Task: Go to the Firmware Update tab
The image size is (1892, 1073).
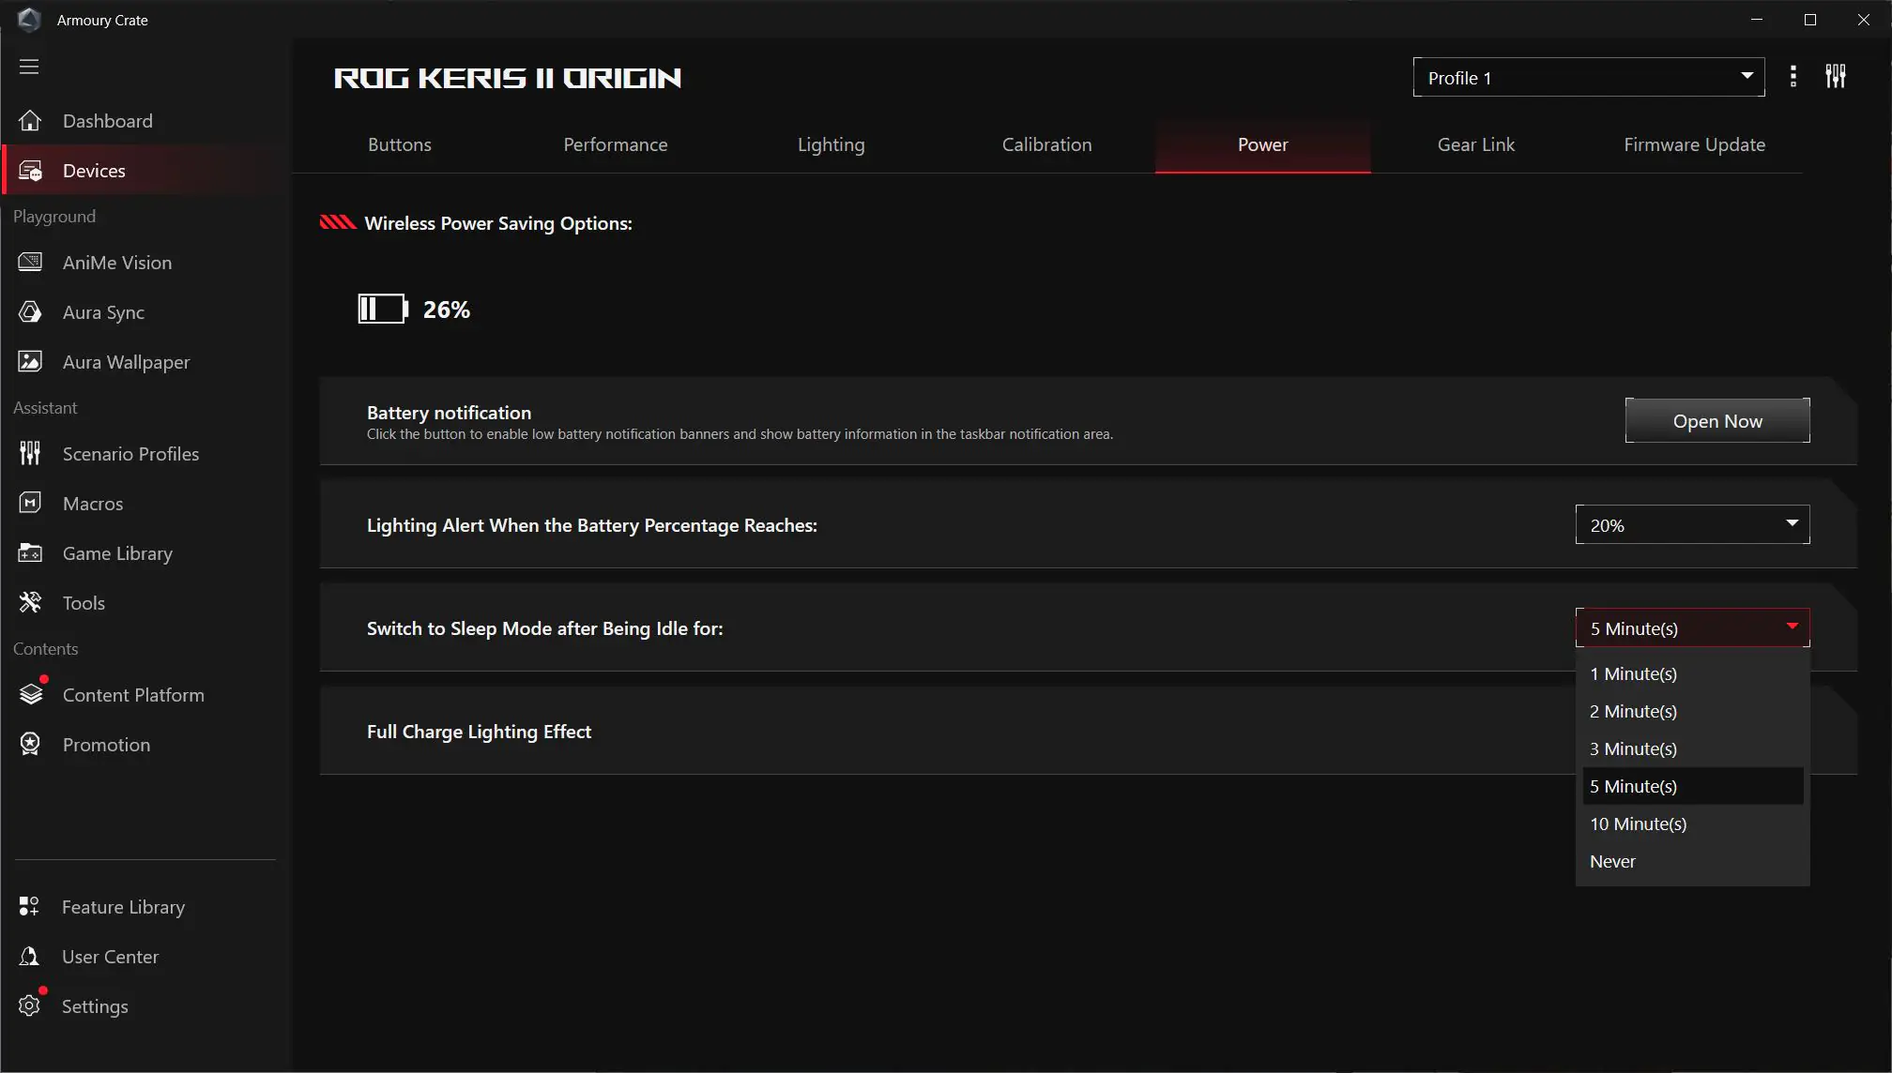Action: coord(1694,145)
